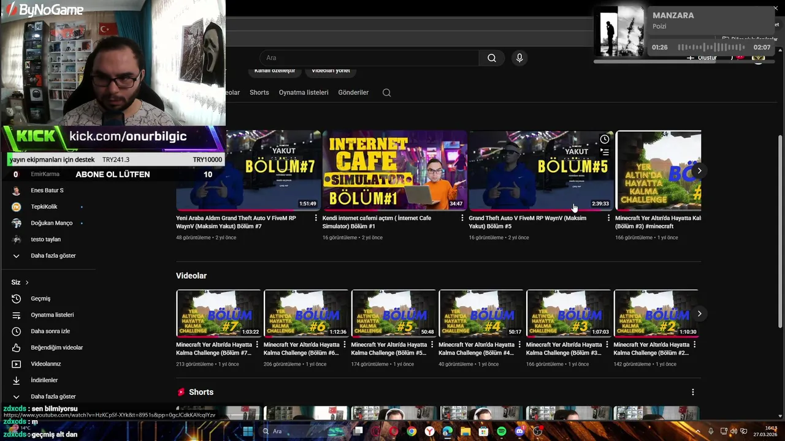Viewport: 785px width, 441px height.
Task: Open the Siz section chevron
Action: click(27, 282)
